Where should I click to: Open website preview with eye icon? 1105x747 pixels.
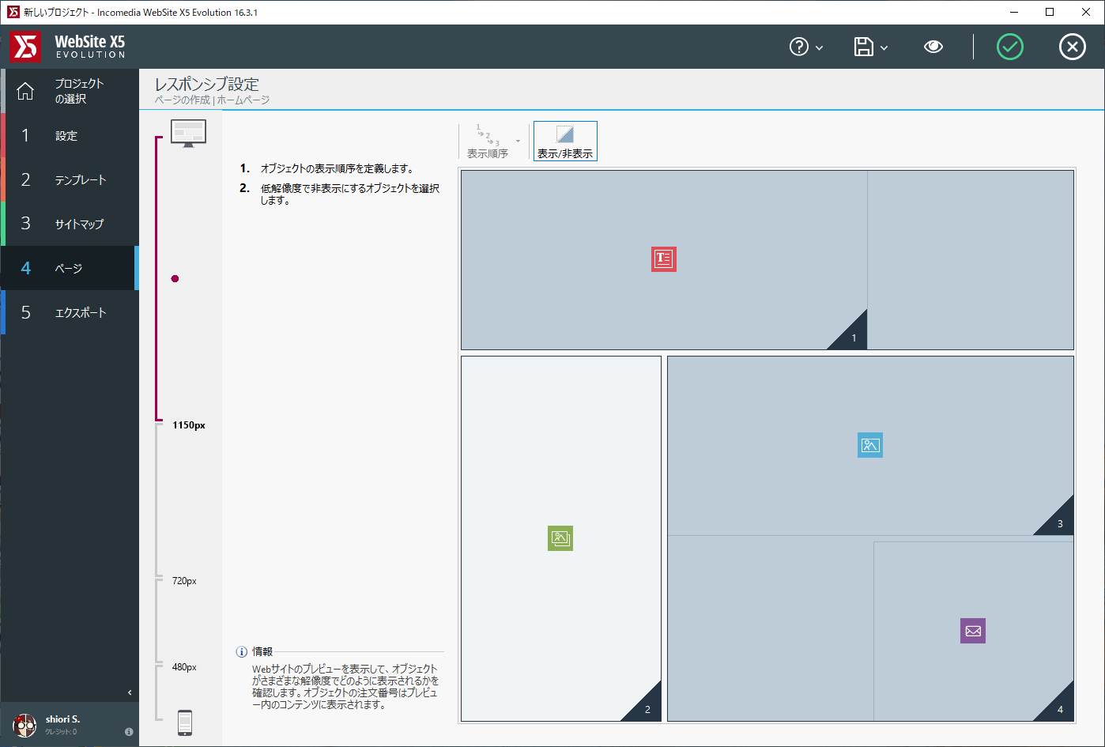pyautogui.click(x=933, y=47)
